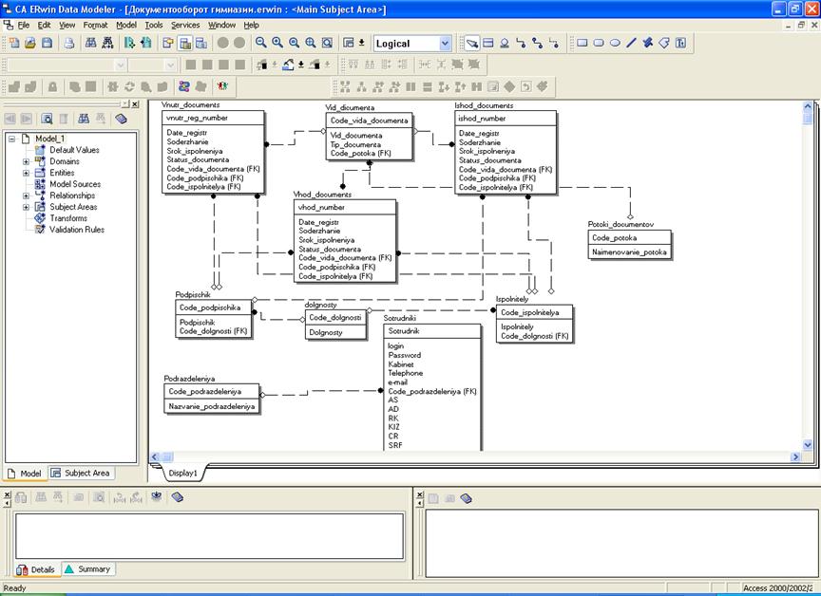This screenshot has width=821, height=596.
Task: Zoom in with the plus magnifier icon
Action: [x=277, y=44]
